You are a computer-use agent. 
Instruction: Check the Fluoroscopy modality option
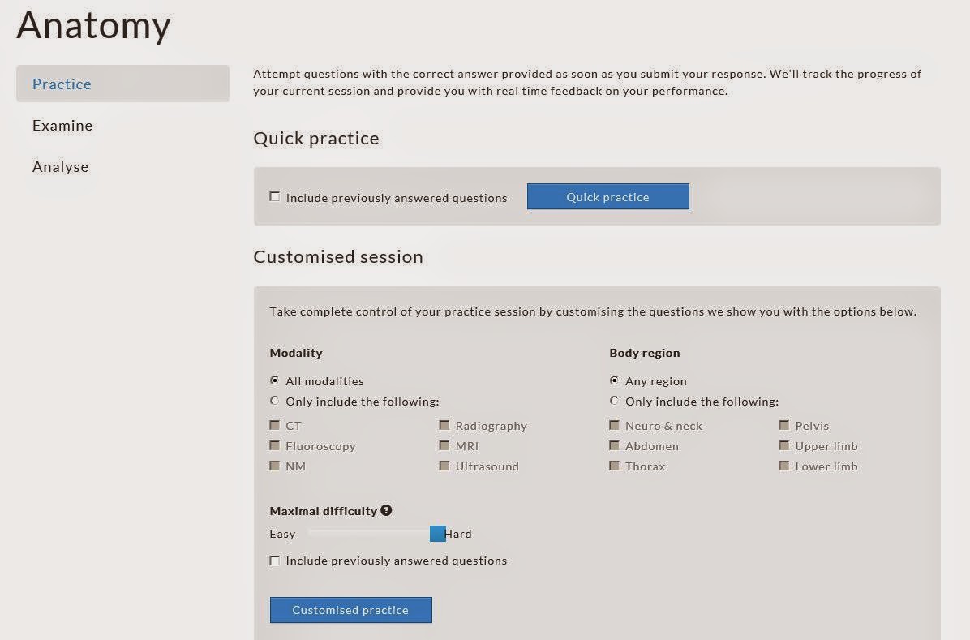click(x=275, y=445)
